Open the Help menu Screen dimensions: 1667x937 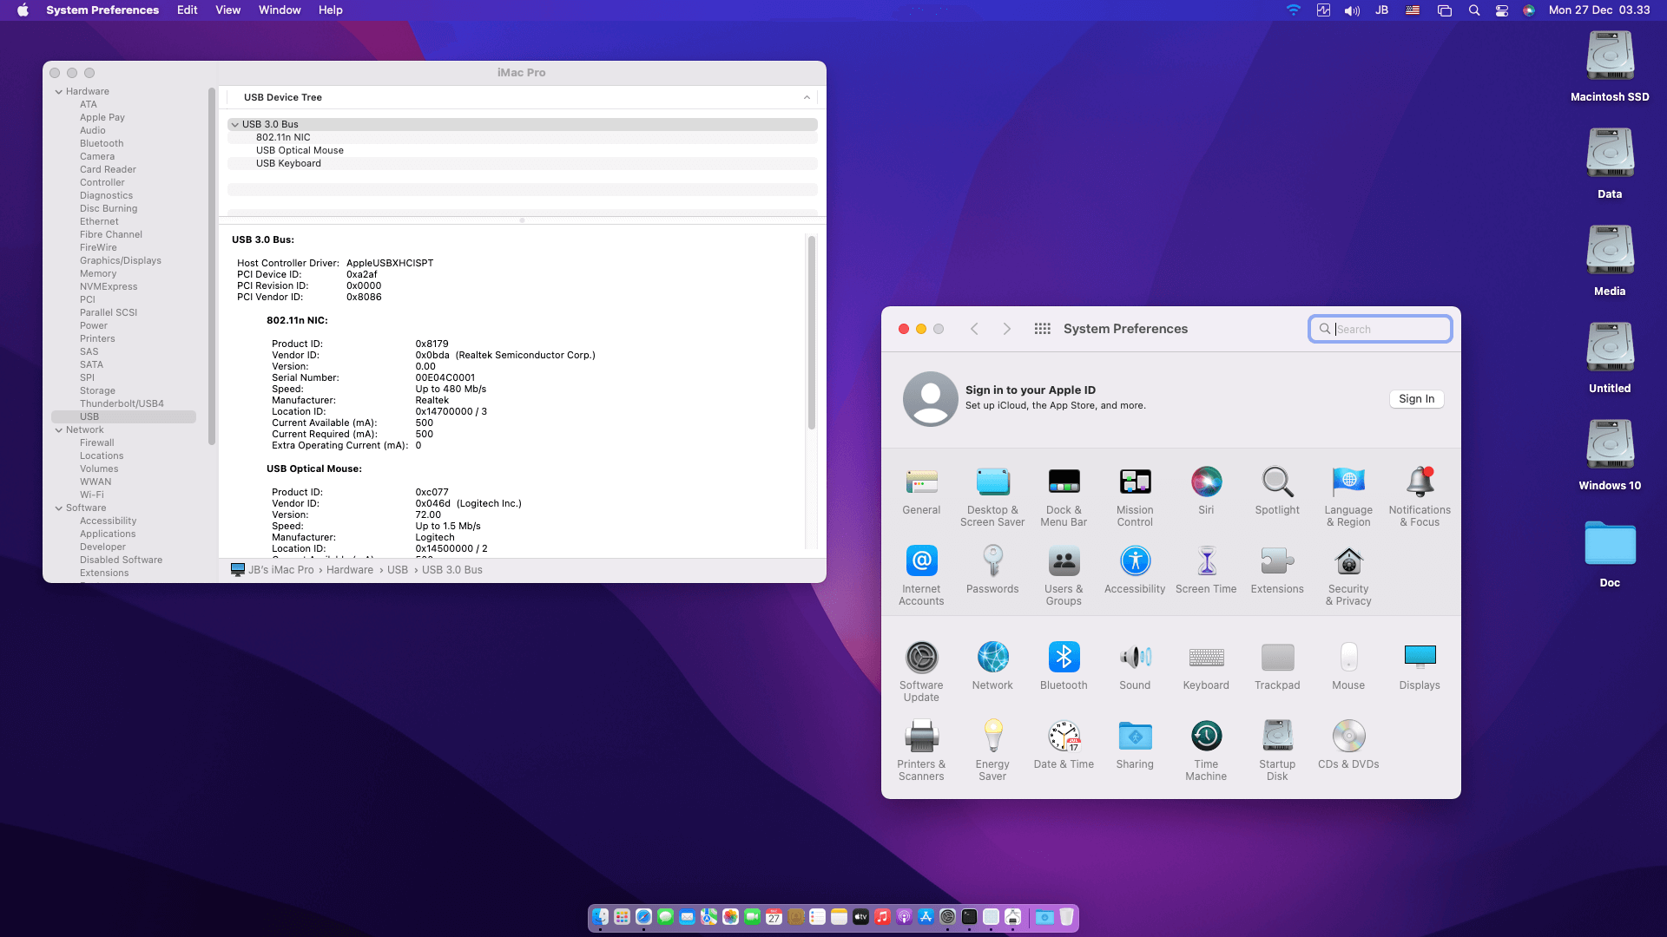tap(330, 10)
